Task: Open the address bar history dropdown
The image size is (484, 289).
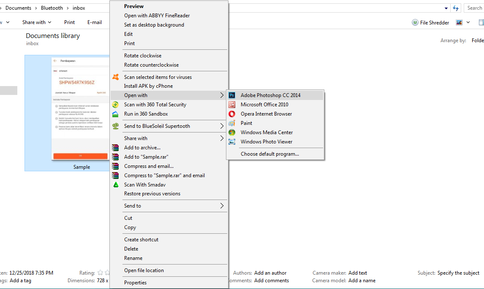Action: point(446,8)
